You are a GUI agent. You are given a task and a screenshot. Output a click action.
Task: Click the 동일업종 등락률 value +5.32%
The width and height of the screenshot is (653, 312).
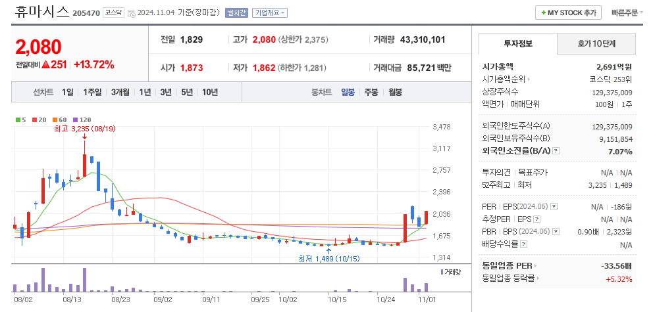pyautogui.click(x=619, y=279)
